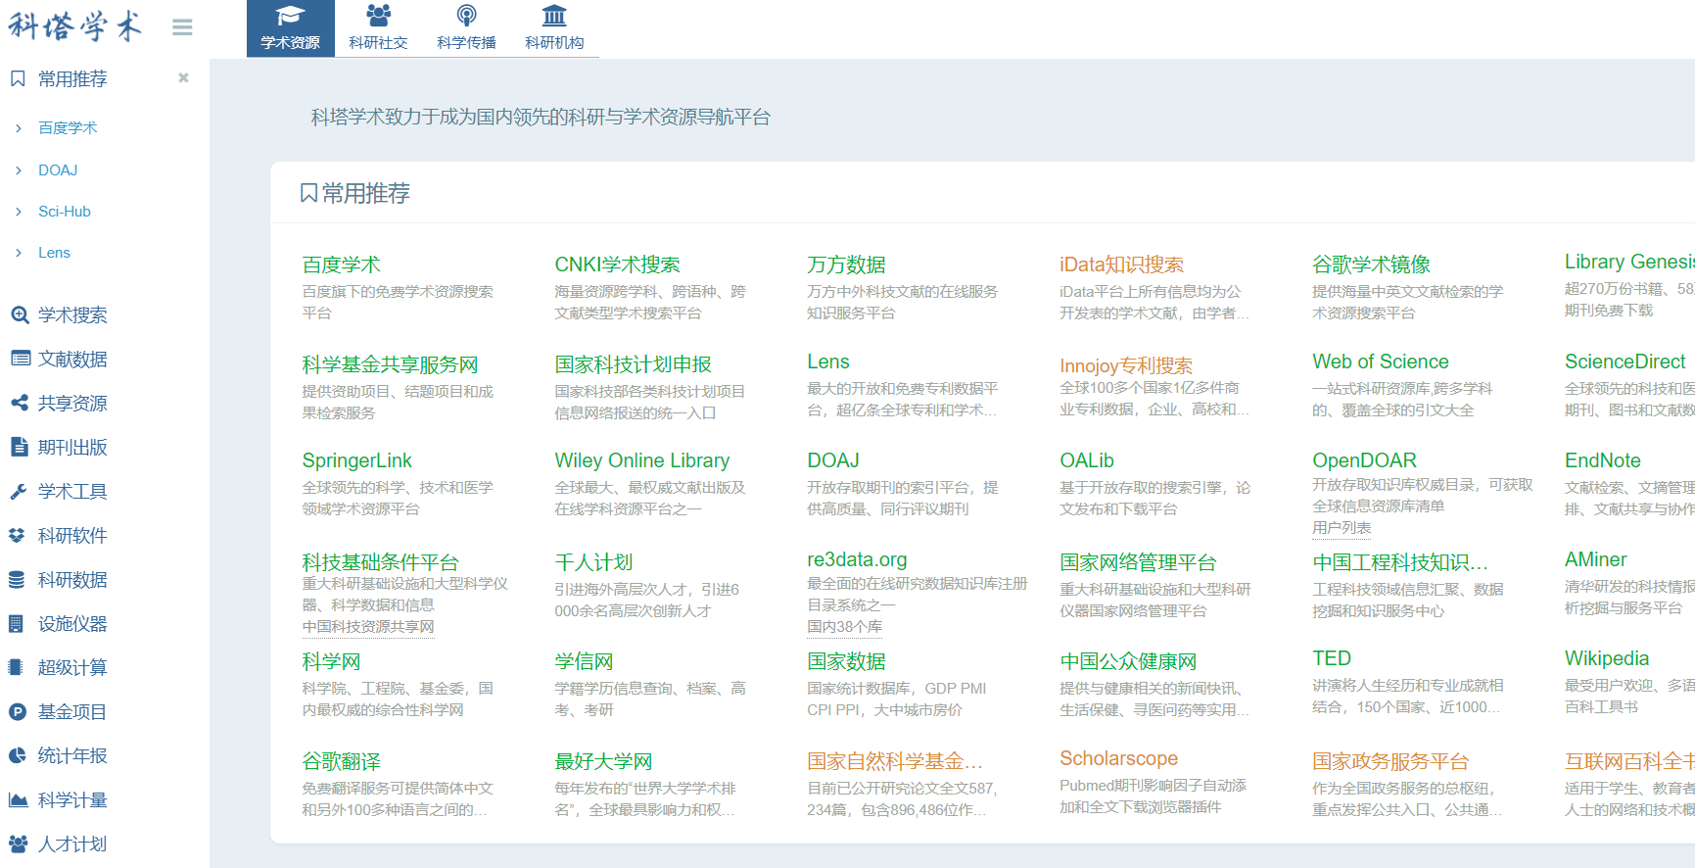The image size is (1695, 868).
Task: Open the Web of Science link
Action: coord(1380,362)
